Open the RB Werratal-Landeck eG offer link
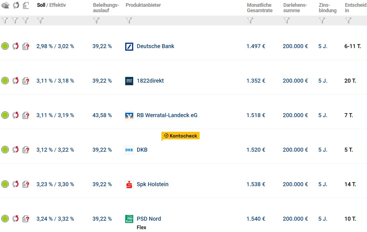Image resolution: width=367 pixels, height=232 pixels. [167, 115]
